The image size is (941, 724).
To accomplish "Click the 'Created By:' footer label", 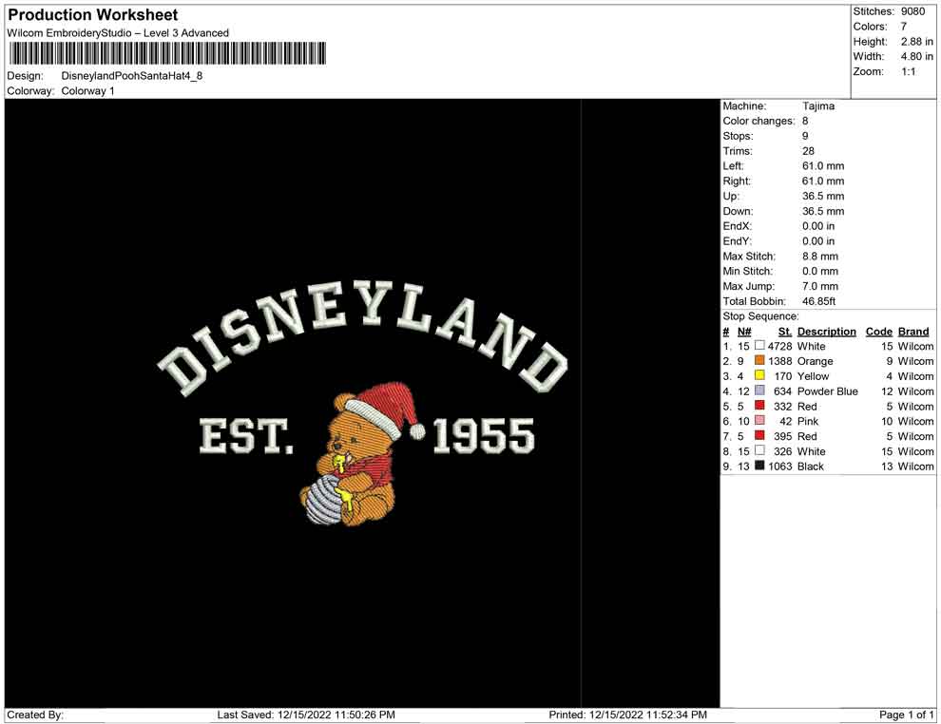I will 35,714.
